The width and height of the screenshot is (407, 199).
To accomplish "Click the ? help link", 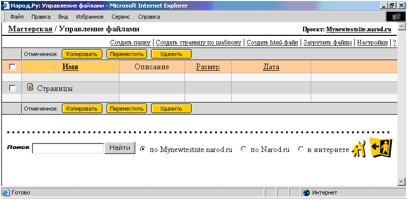I will [394, 42].
